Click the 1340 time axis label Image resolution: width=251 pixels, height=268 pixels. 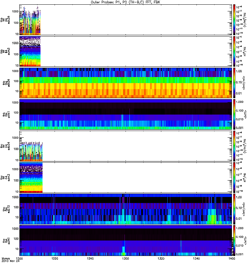196,258
